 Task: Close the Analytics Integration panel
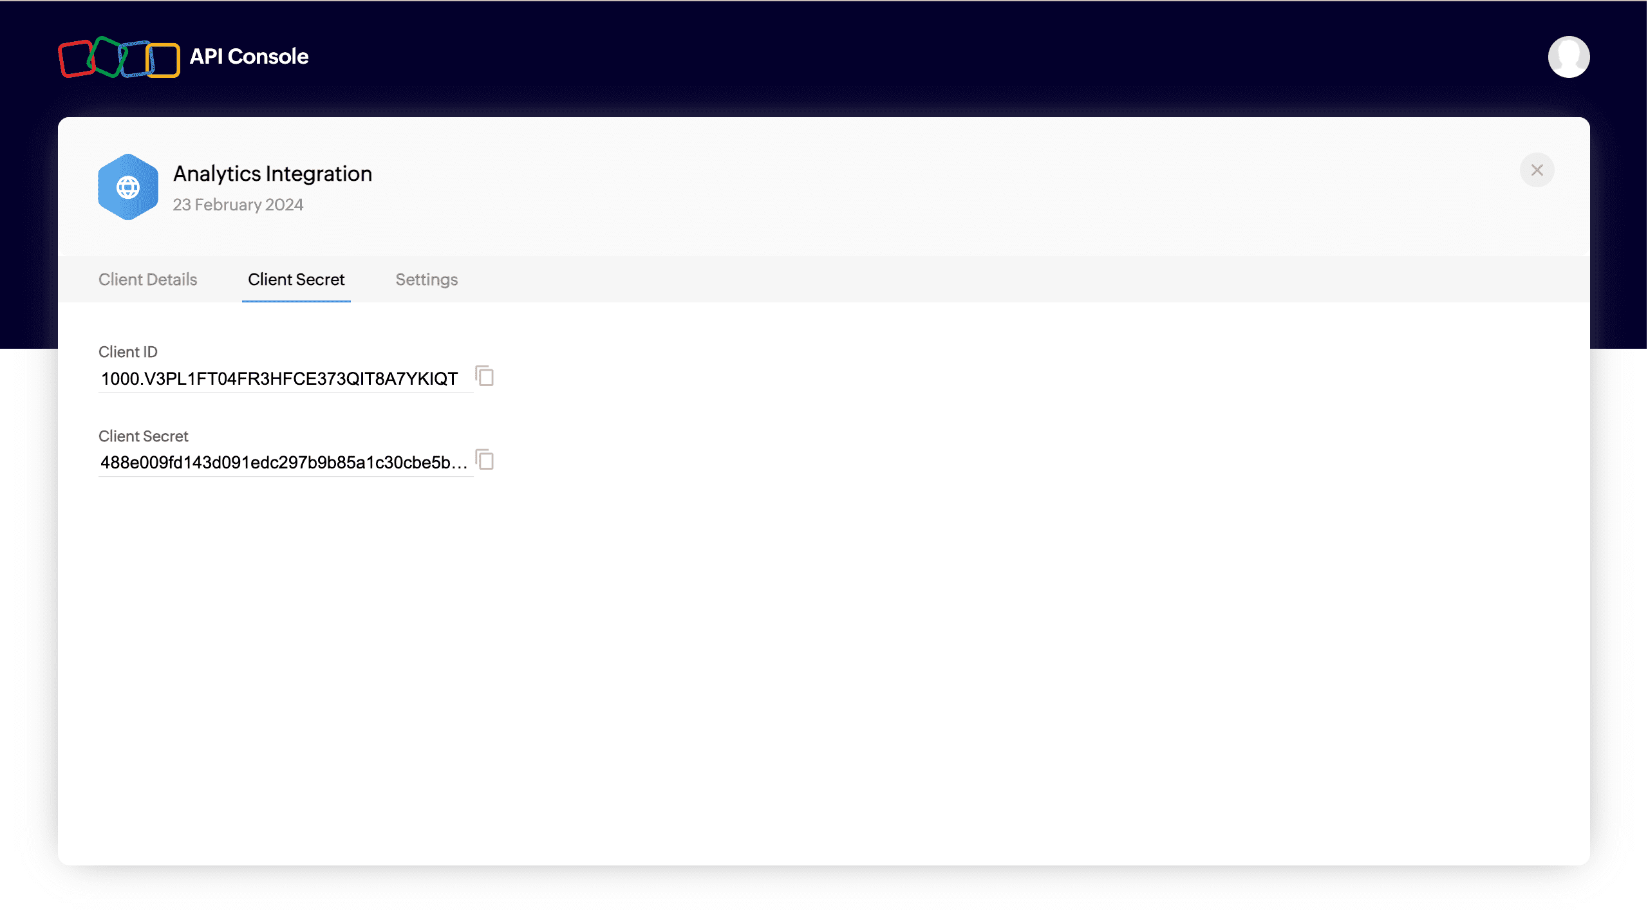click(x=1537, y=170)
